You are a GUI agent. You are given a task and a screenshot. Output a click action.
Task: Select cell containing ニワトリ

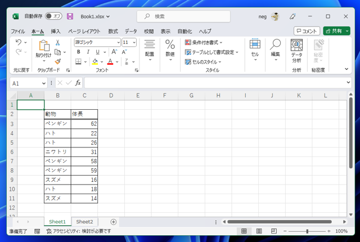[57, 152]
